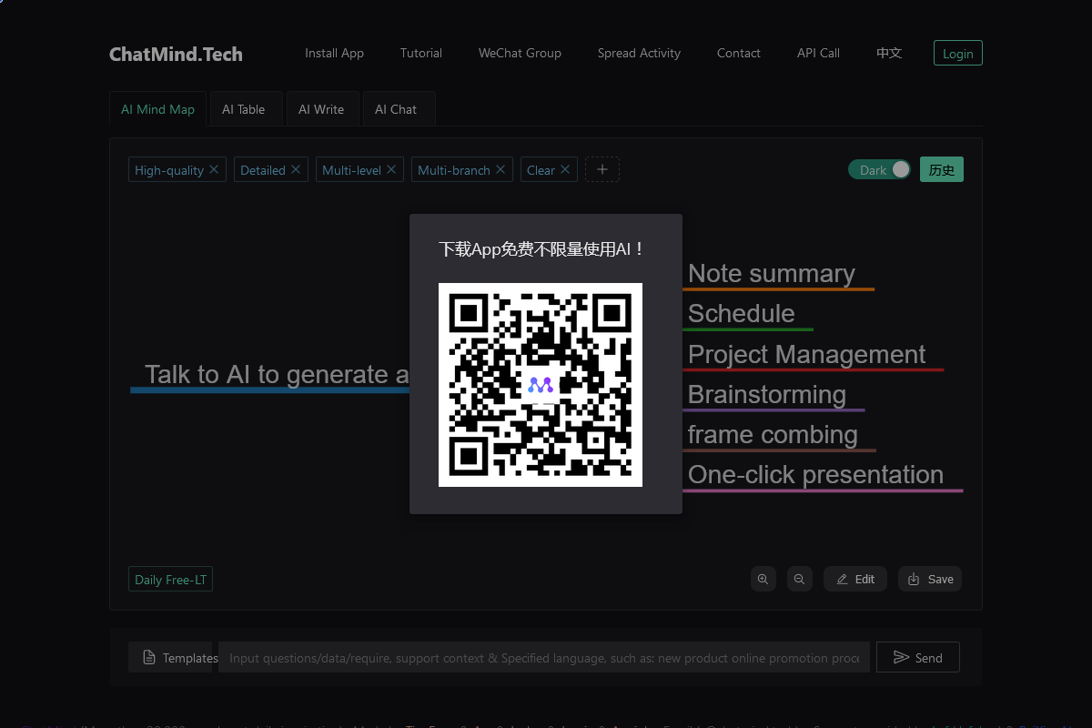Image resolution: width=1092 pixels, height=728 pixels.
Task: Switch language via the 中文 option
Action: click(x=889, y=53)
